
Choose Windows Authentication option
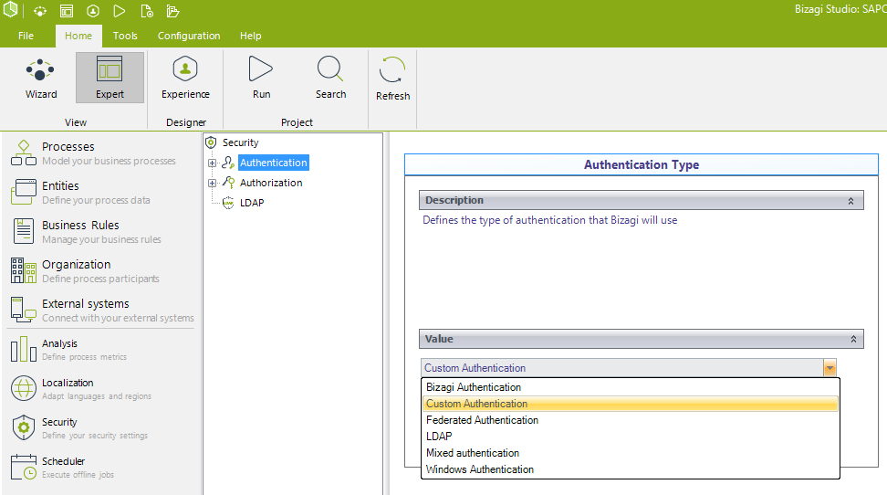pos(631,469)
